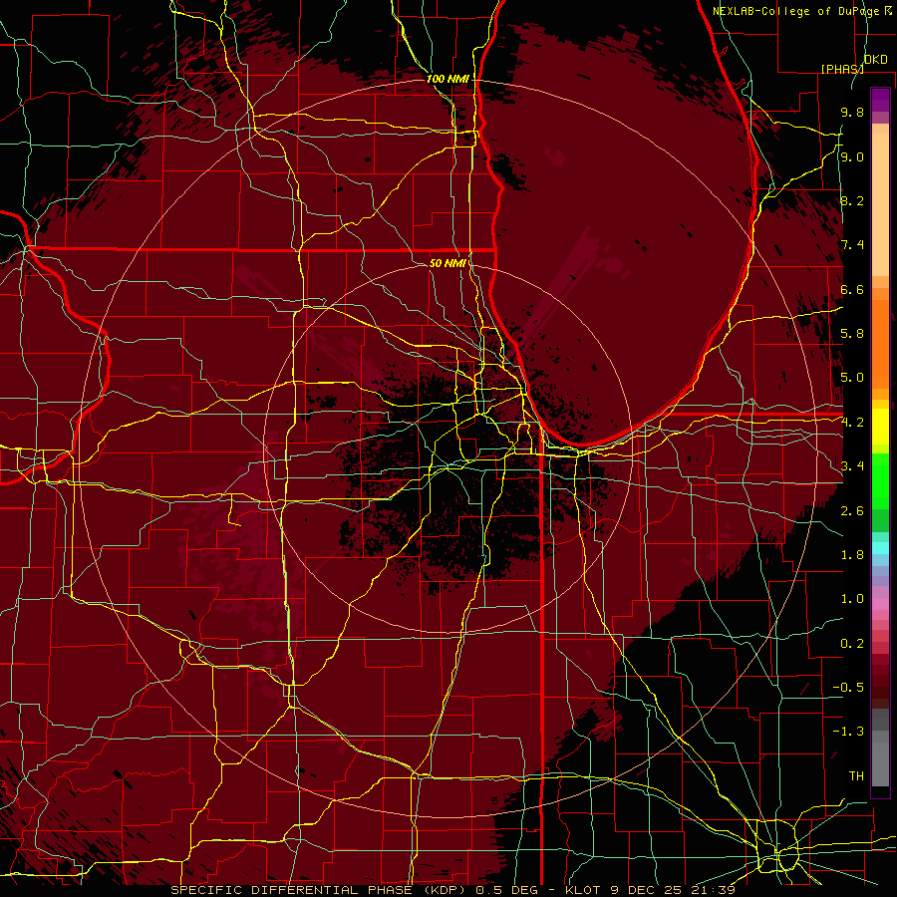Image resolution: width=897 pixels, height=897 pixels.
Task: Pick the cyan band of the color scale
Action: [880, 548]
